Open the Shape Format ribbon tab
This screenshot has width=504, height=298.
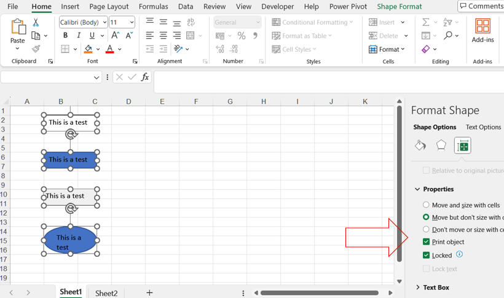(399, 7)
